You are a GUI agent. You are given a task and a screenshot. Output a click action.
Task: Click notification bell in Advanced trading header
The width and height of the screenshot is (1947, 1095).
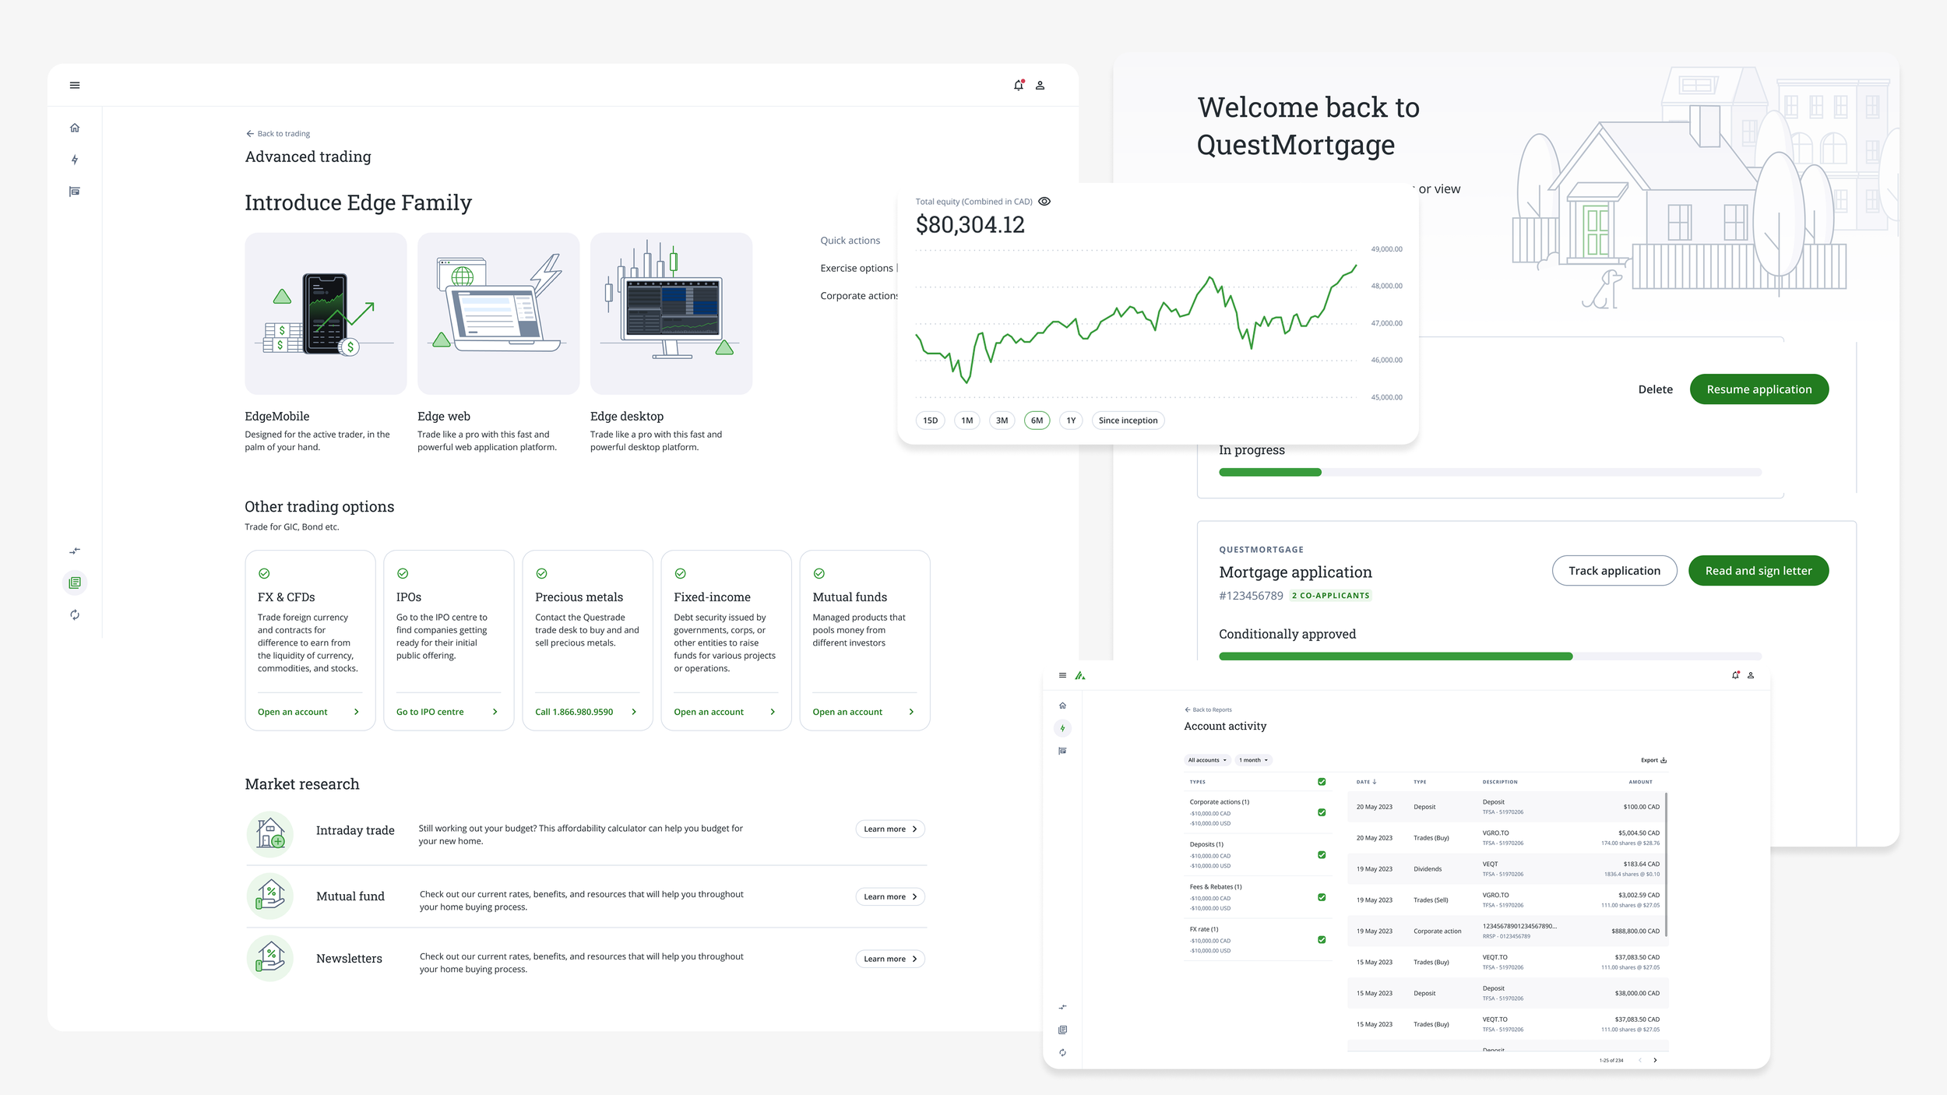point(1018,85)
